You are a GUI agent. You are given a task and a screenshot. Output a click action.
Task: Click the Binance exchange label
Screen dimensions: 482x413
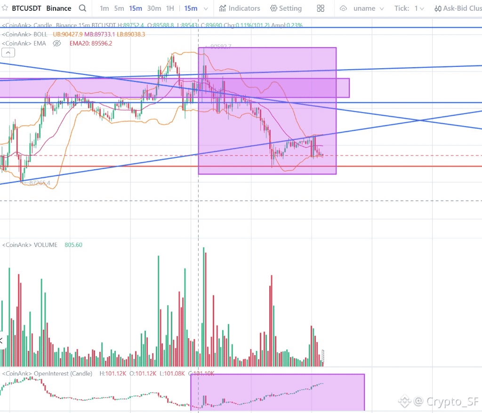tap(59, 8)
